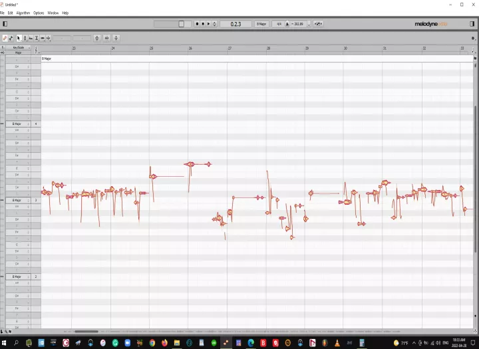Open the Edit menu
The width and height of the screenshot is (479, 349).
point(11,13)
